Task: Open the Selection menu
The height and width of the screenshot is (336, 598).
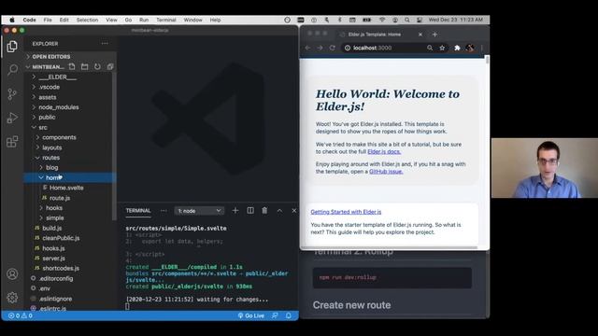Action: pos(87,20)
